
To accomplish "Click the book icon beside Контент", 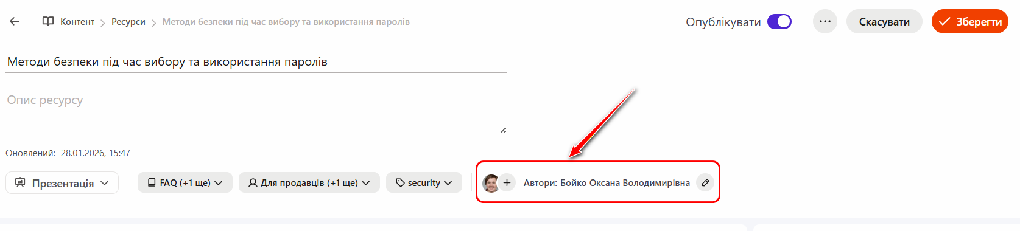I will click(48, 21).
